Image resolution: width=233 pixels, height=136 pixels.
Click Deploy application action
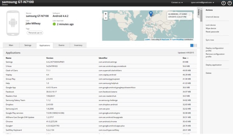[213, 65]
